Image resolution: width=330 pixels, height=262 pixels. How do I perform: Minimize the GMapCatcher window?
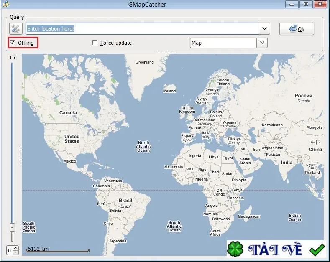292,4
